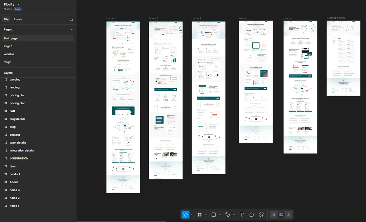Click the home 3 frame label on canvas
The width and height of the screenshot is (366, 222).
(x=196, y=18)
